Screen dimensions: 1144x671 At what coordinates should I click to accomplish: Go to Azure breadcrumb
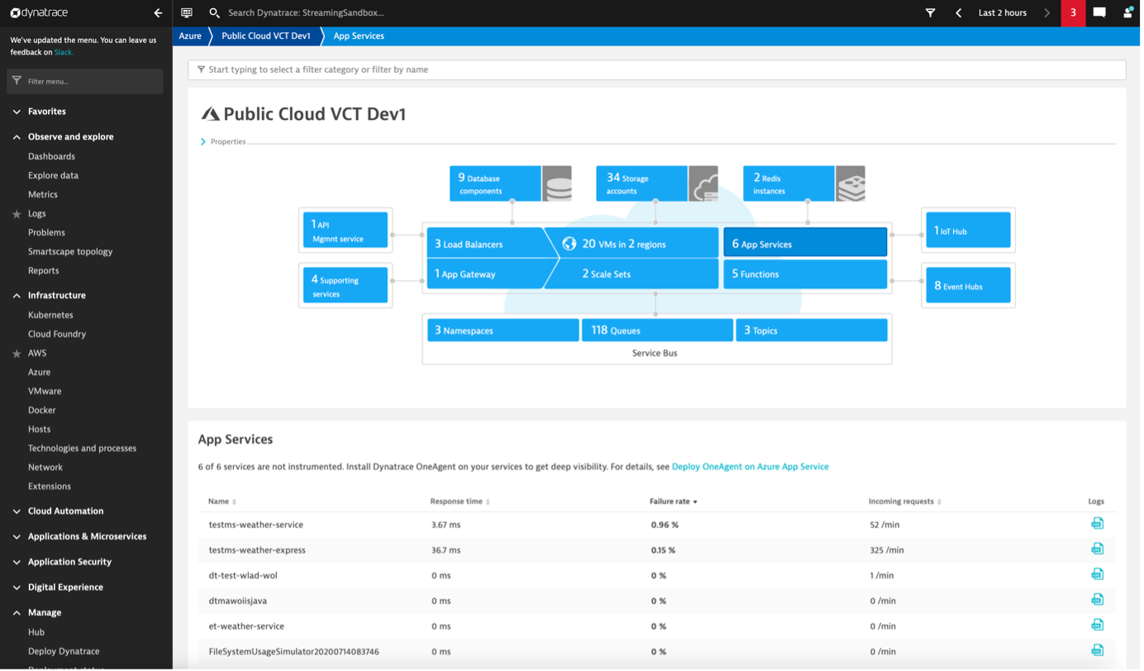pyautogui.click(x=190, y=36)
